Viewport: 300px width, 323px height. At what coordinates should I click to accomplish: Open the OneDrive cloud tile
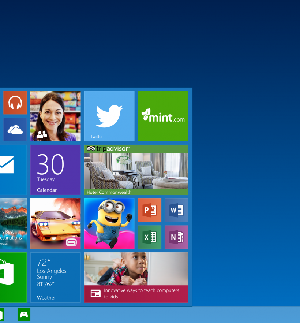15,129
